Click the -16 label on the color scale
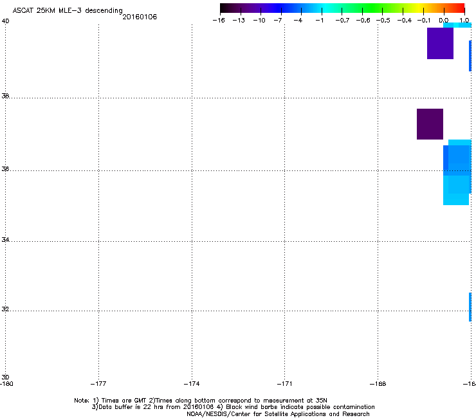 pyautogui.click(x=219, y=21)
